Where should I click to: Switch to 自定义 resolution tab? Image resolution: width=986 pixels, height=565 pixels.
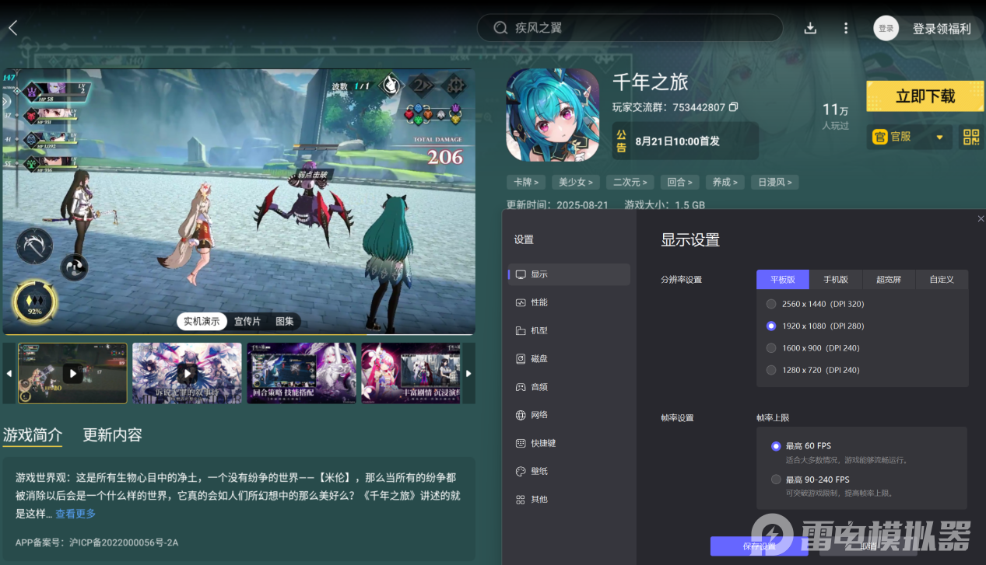942,279
